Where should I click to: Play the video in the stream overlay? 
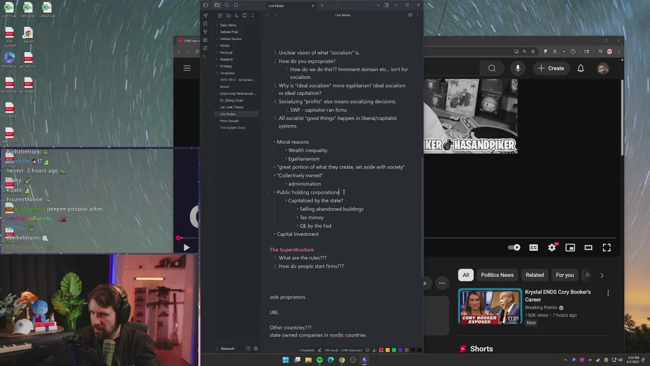tap(186, 248)
